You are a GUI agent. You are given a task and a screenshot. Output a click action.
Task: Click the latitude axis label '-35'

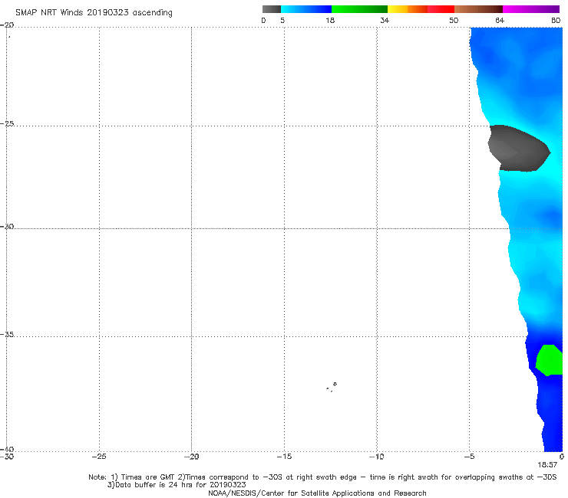click(x=8, y=334)
